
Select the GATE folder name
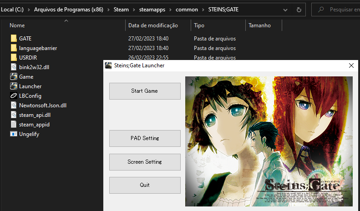(x=25, y=39)
